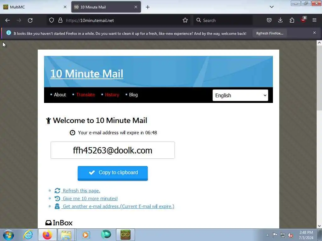Screen dimensions: 322x241
Task: Reload the page with the refresh icon
Action: [30, 20]
